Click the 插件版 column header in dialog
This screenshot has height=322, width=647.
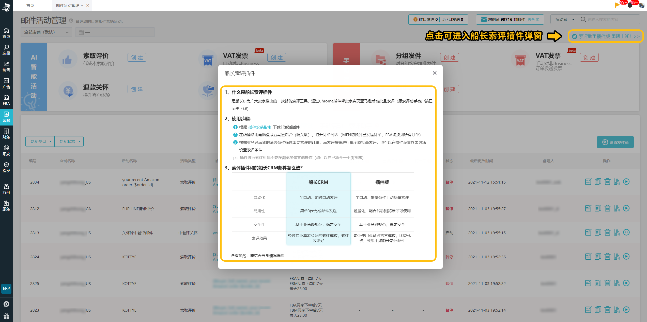click(382, 182)
